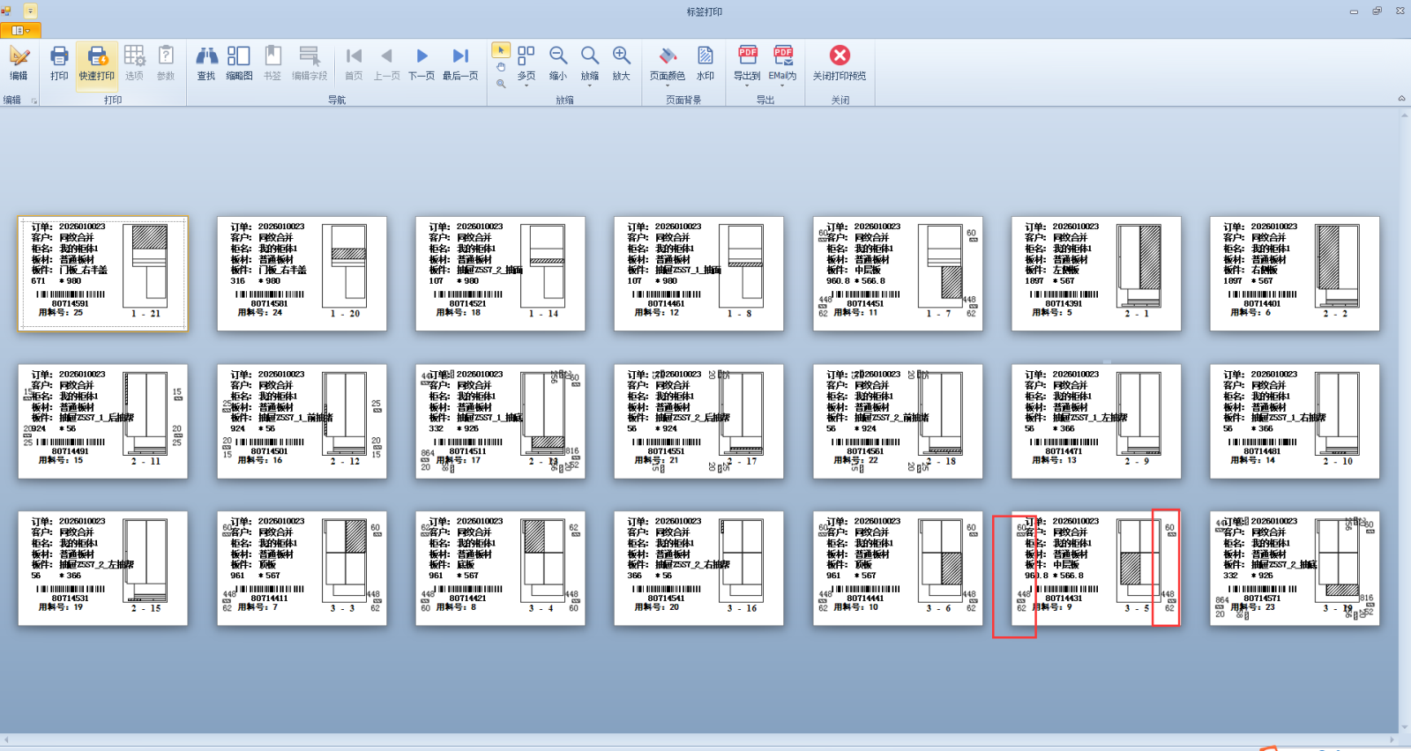Open the 导出到 PDF export dropdown

[x=747, y=64]
